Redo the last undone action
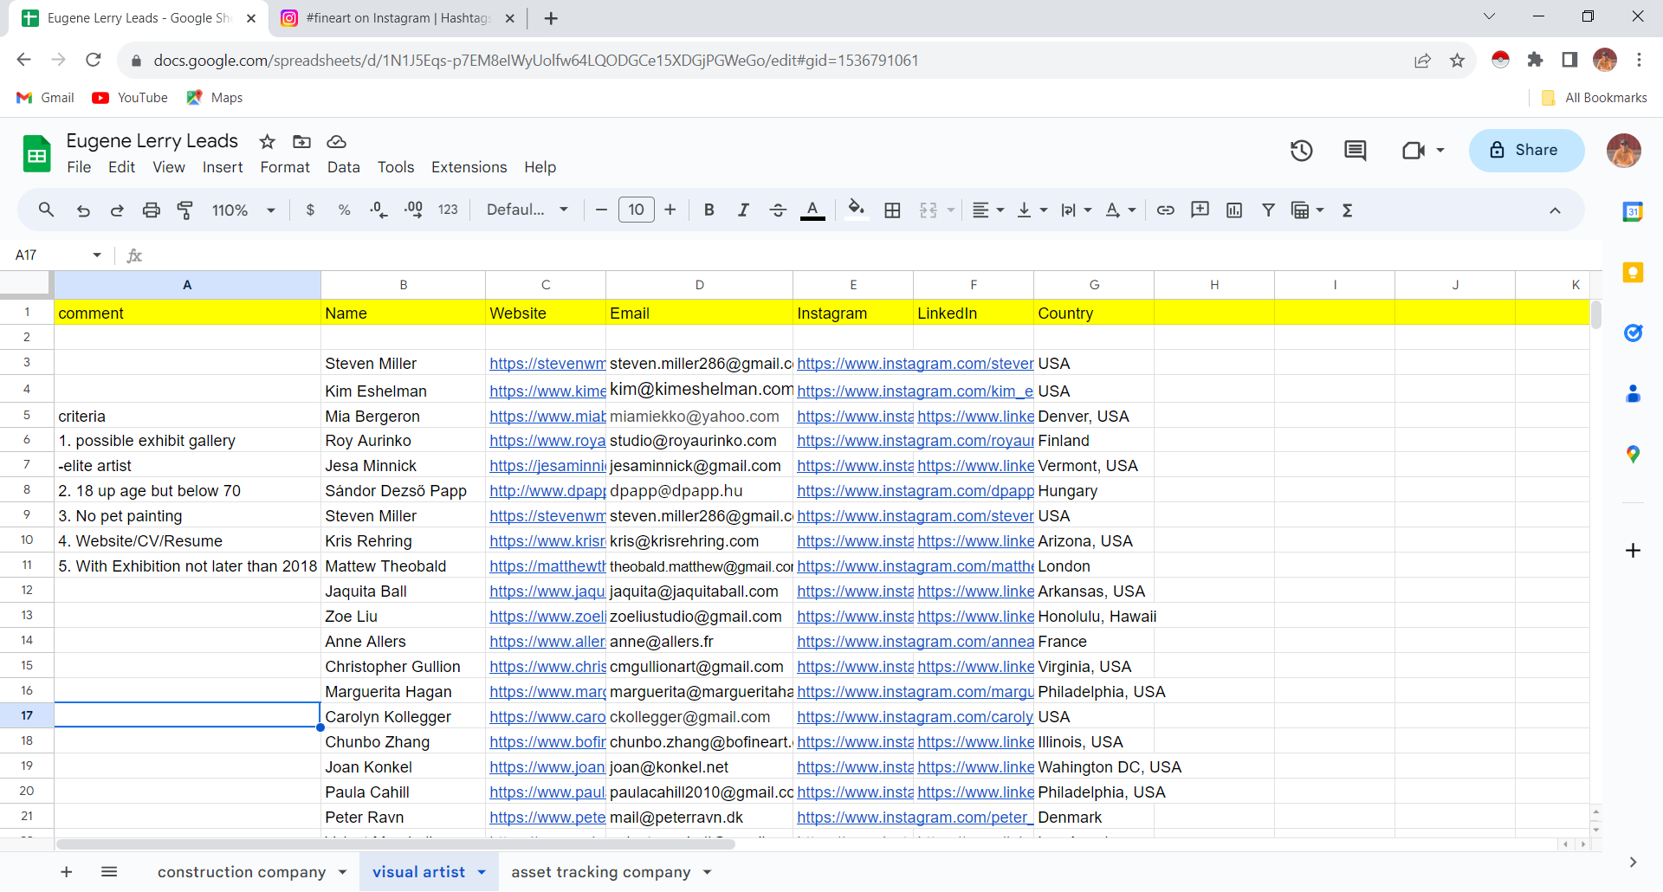The height and width of the screenshot is (892, 1663). 117,210
